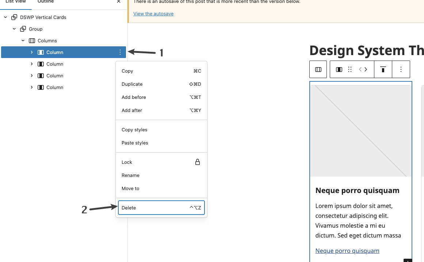Choose Delete from the context menu
This screenshot has width=424, height=262.
(161, 208)
